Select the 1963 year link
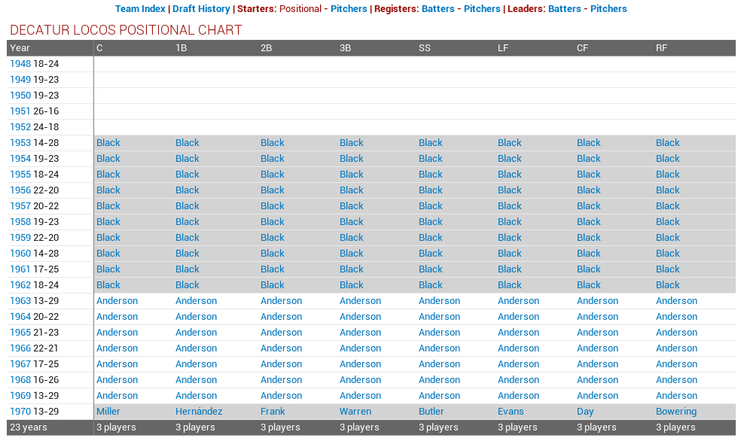This screenshot has height=441, width=741. click(20, 301)
